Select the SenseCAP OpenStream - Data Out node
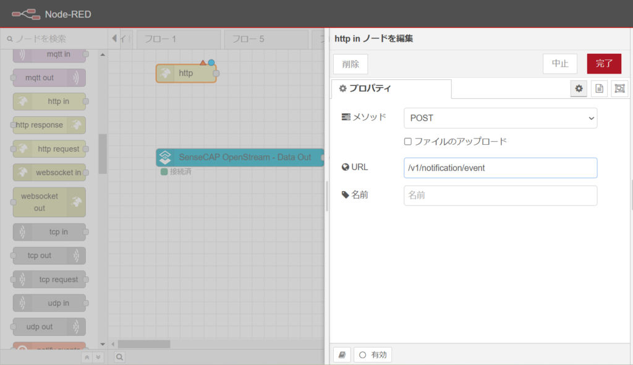Screen dimensions: 633x365 tap(240, 157)
